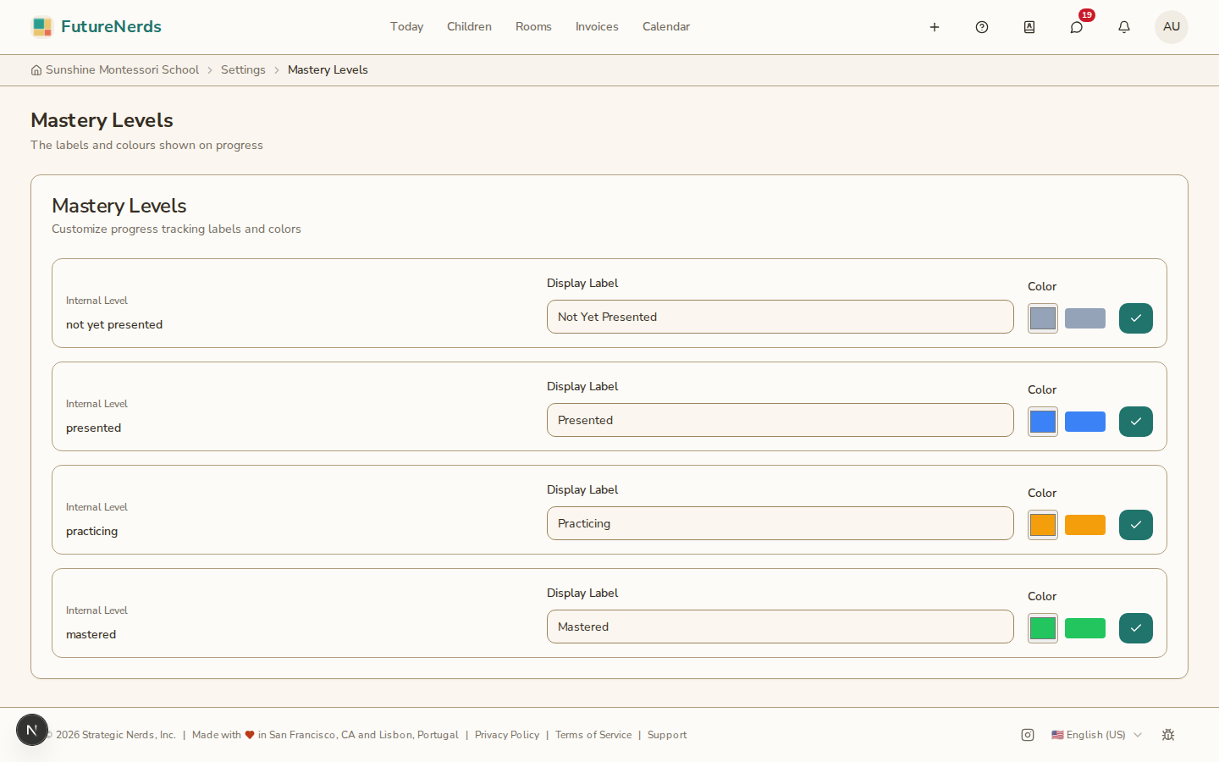
Task: Click the home icon in breadcrumb
Action: tap(36, 70)
